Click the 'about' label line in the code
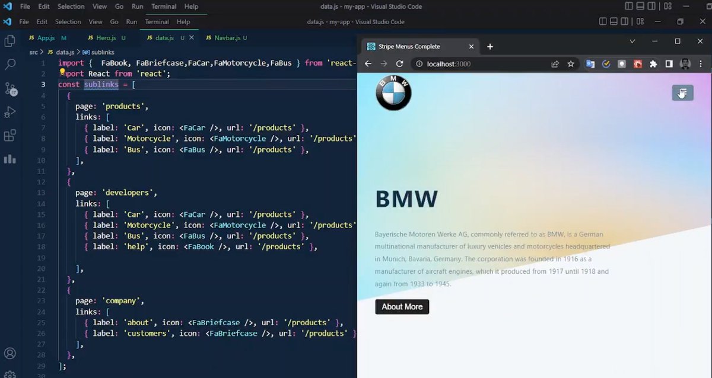Screen dimensions: 712x378 click(x=214, y=323)
